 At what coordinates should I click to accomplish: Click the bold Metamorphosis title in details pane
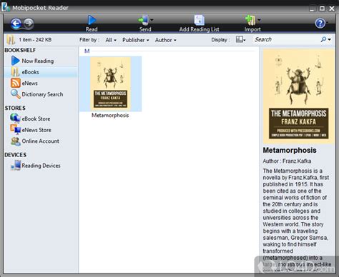click(290, 150)
